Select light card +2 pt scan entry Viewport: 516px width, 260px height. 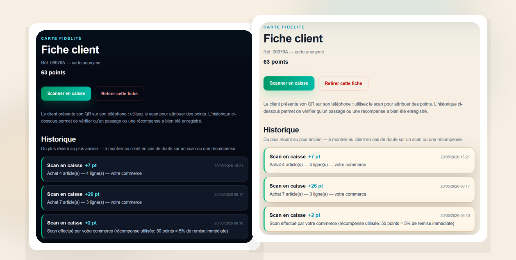pos(369,219)
